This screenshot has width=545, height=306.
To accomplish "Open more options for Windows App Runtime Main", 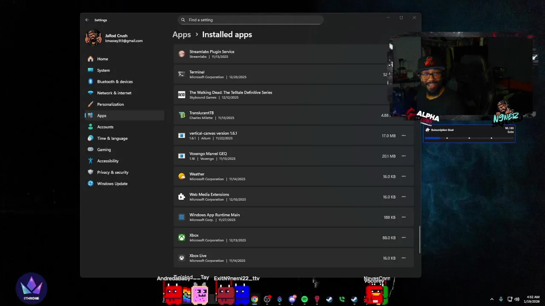I will (404, 217).
